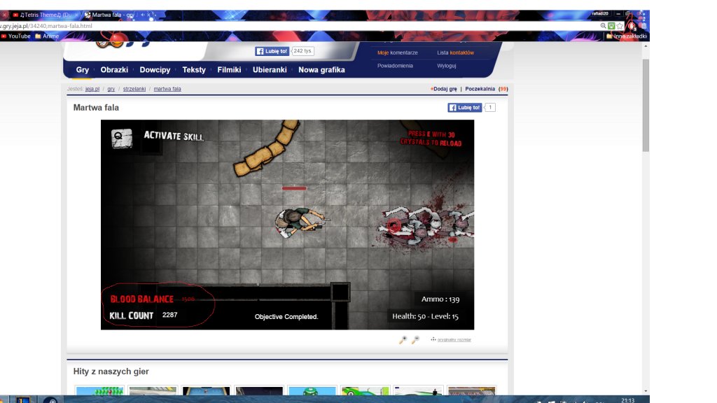Bookmark this page with the star icon
This screenshot has width=717, height=403.
click(620, 26)
